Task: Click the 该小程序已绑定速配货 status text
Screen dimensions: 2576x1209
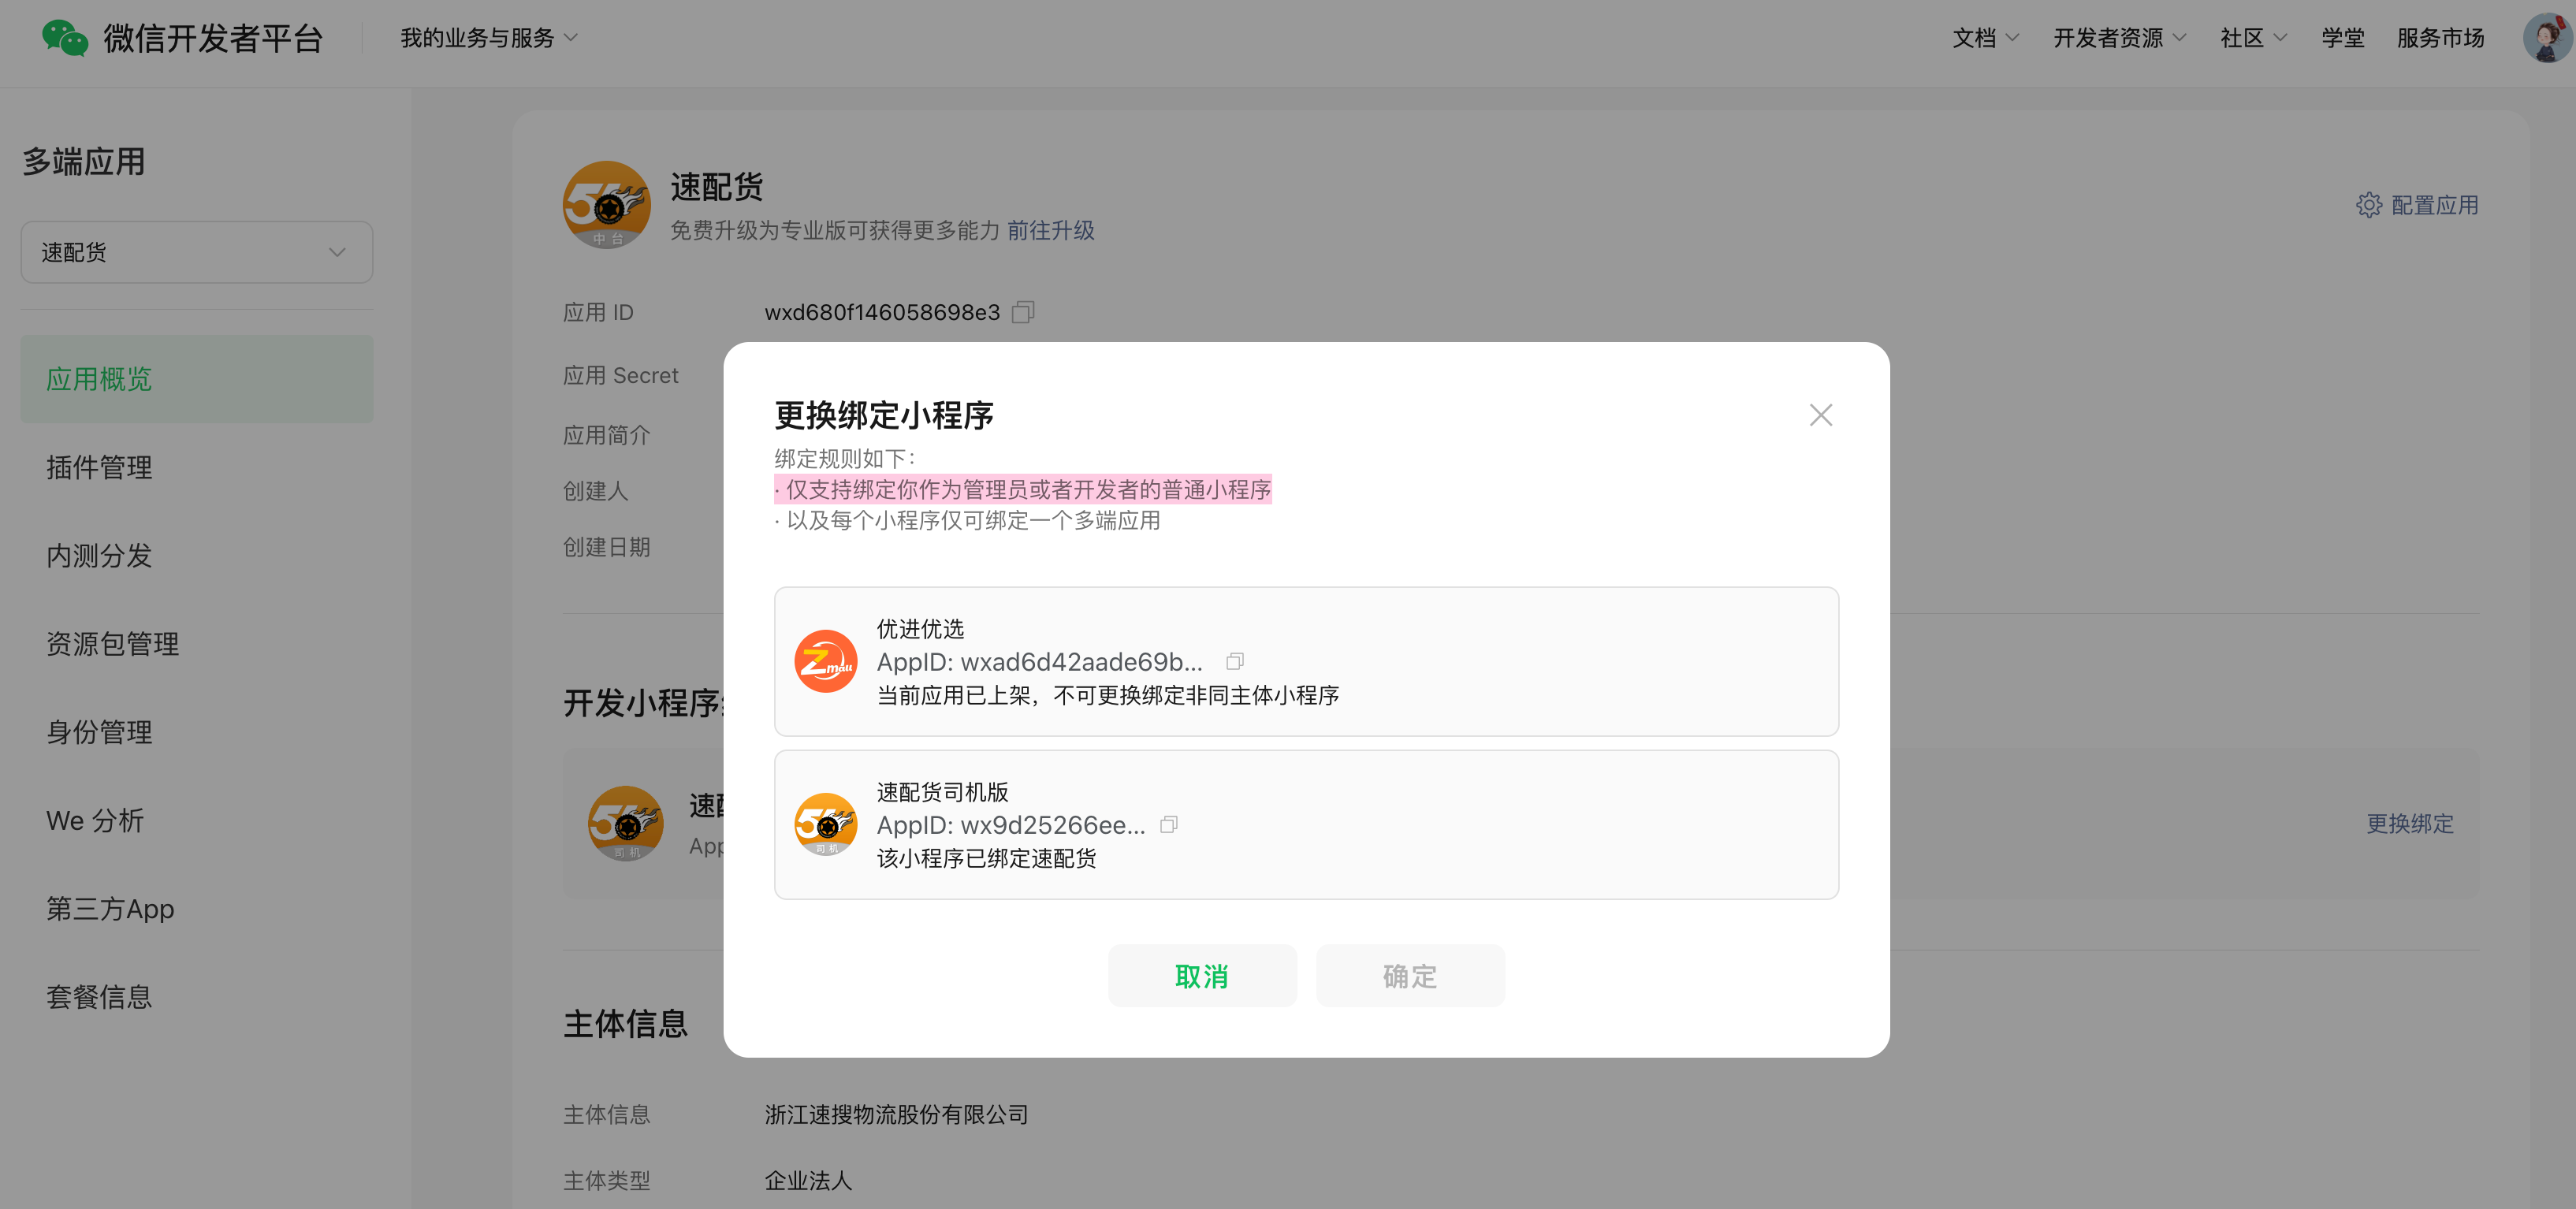Action: [986, 858]
